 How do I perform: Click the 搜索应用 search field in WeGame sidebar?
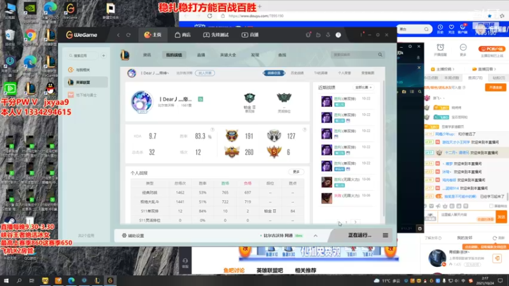[83, 55]
